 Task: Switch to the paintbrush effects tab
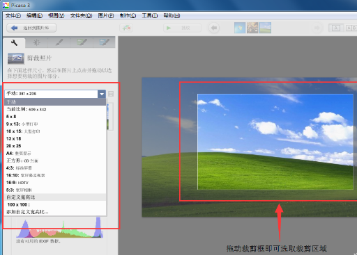[59, 43]
